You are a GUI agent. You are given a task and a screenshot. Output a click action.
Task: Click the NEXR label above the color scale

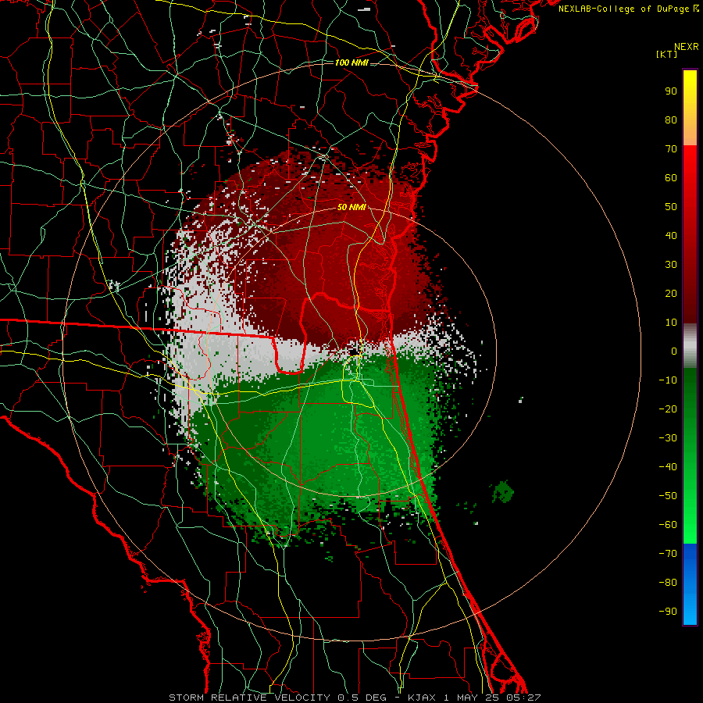[687, 47]
